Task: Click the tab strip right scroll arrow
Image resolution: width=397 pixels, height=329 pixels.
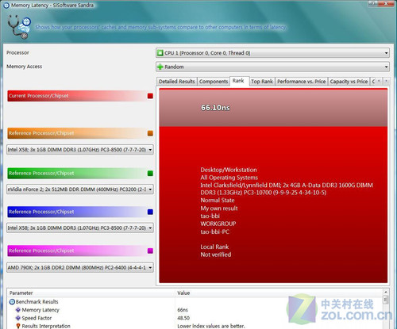Action: coord(386,81)
